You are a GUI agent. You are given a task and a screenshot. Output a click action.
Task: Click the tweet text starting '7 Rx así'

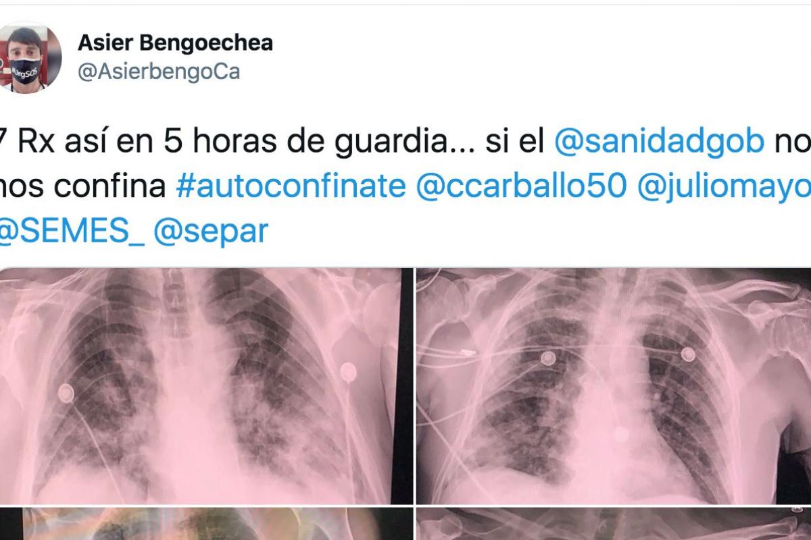click(x=405, y=187)
